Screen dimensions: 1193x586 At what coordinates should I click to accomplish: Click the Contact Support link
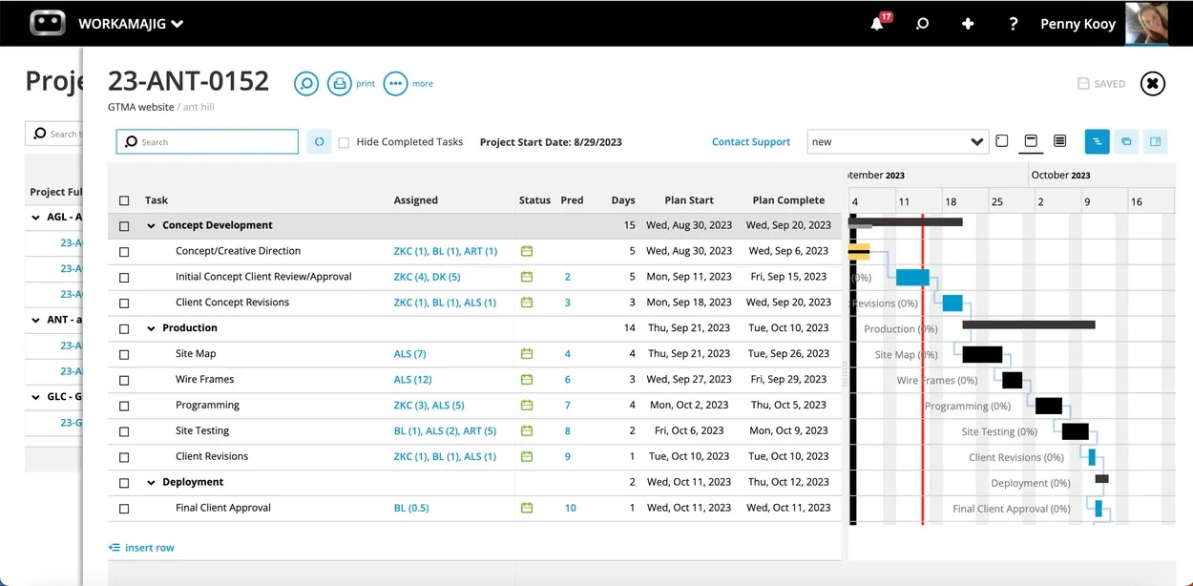coord(751,142)
